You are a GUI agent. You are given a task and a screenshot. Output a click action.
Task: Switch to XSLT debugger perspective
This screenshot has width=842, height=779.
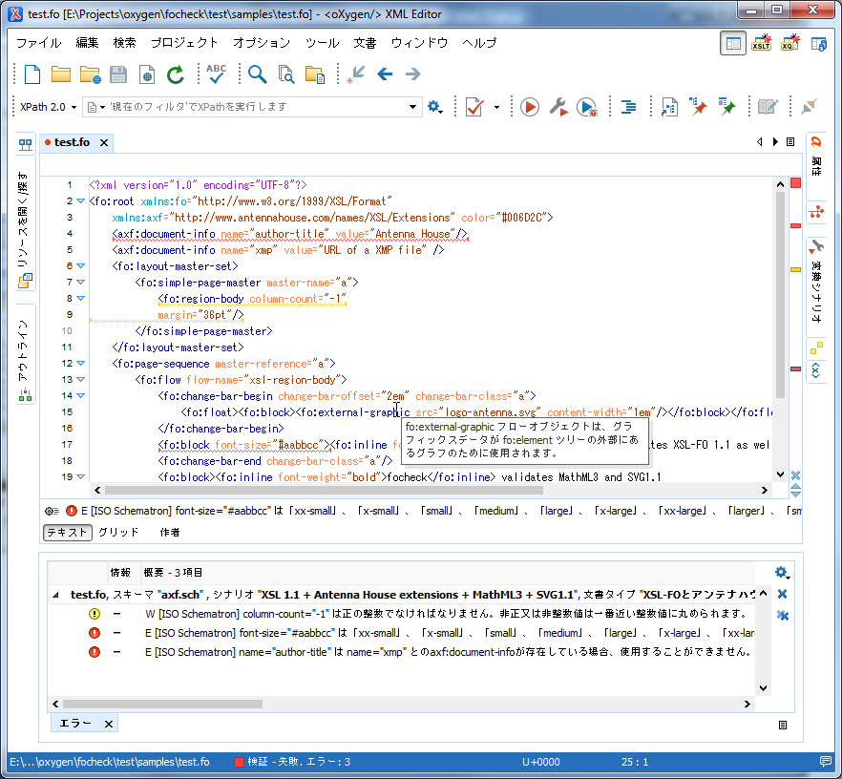coord(762,42)
